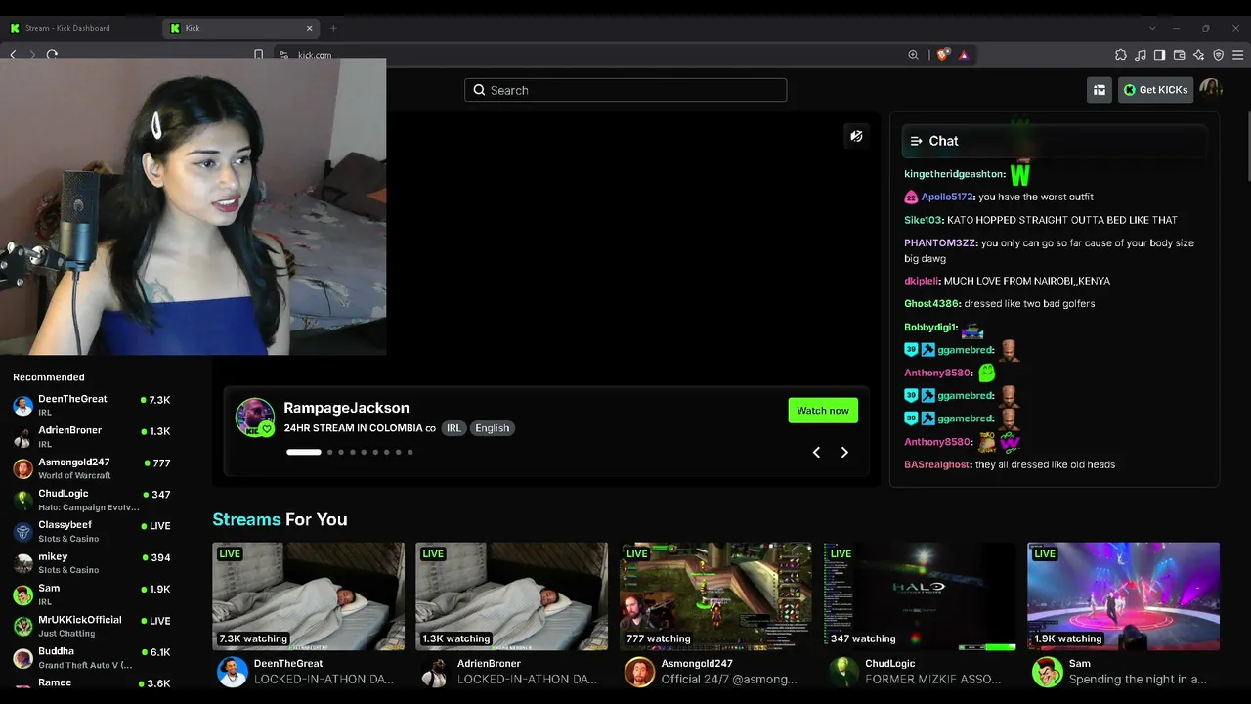The width and height of the screenshot is (1251, 704).
Task: Open the DeenTheGreat 7.3K watching thumbnail
Action: click(309, 596)
